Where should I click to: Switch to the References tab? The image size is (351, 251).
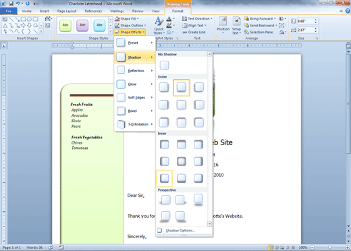pyautogui.click(x=93, y=11)
